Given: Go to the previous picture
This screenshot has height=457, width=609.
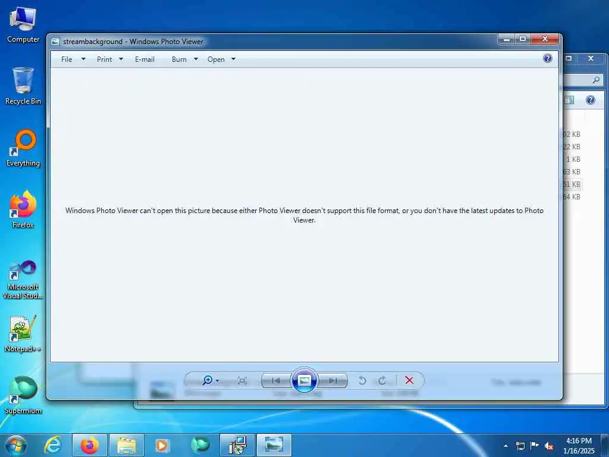Looking at the screenshot, I should coord(276,380).
